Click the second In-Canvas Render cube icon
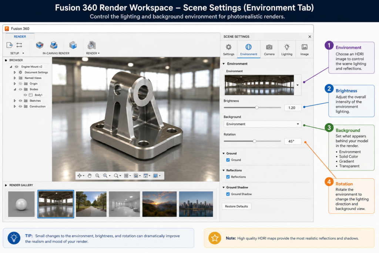The height and width of the screenshot is (253, 379). tap(54, 45)
